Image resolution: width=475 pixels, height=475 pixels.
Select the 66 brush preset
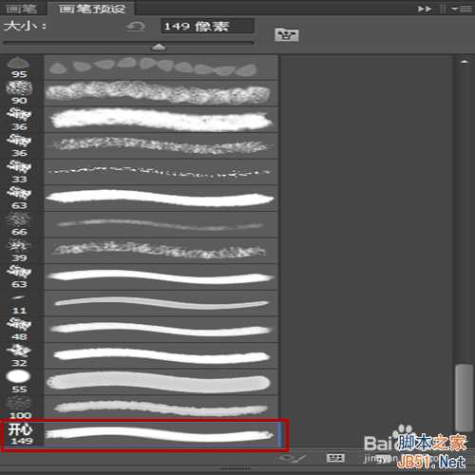tap(140, 224)
